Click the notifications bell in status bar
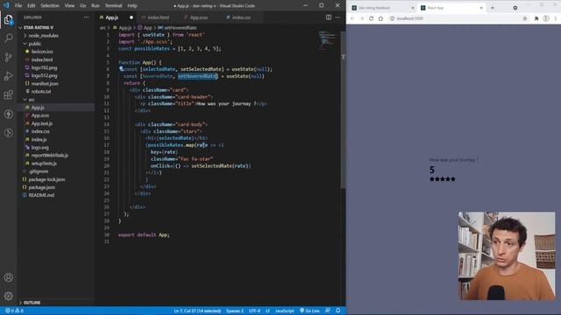 (338, 311)
